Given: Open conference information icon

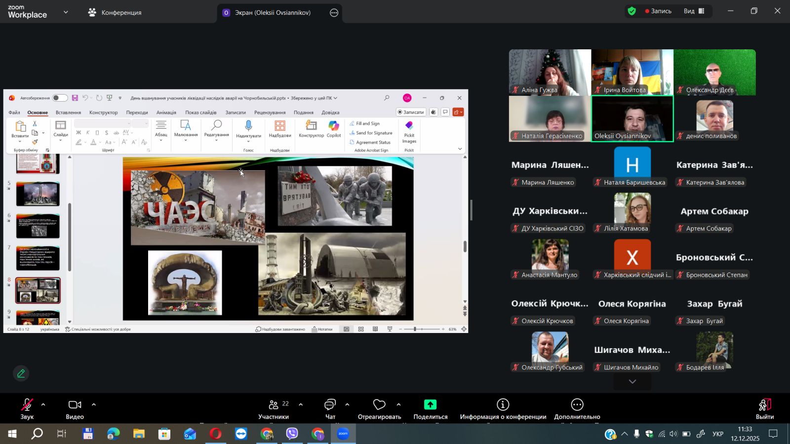Looking at the screenshot, I should click(x=503, y=405).
